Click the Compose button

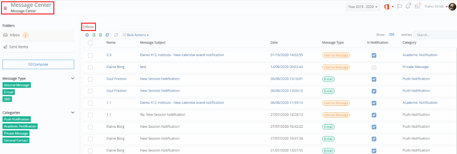38,64
